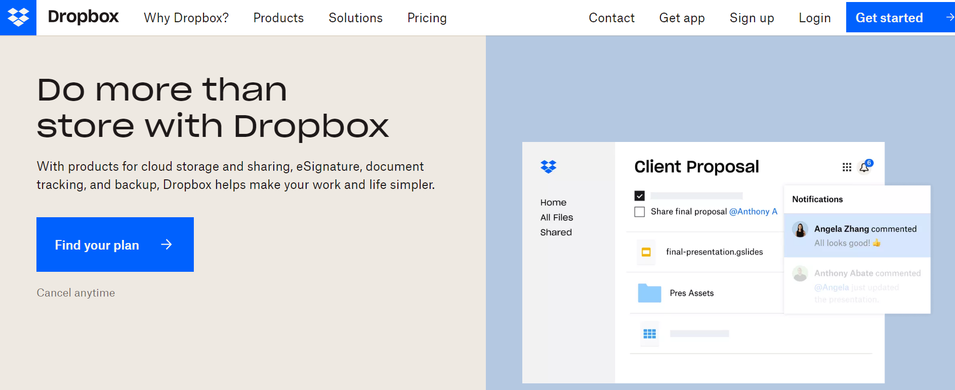This screenshot has height=390, width=955.
Task: Click the arrow in Find your plan button
Action: click(x=167, y=245)
